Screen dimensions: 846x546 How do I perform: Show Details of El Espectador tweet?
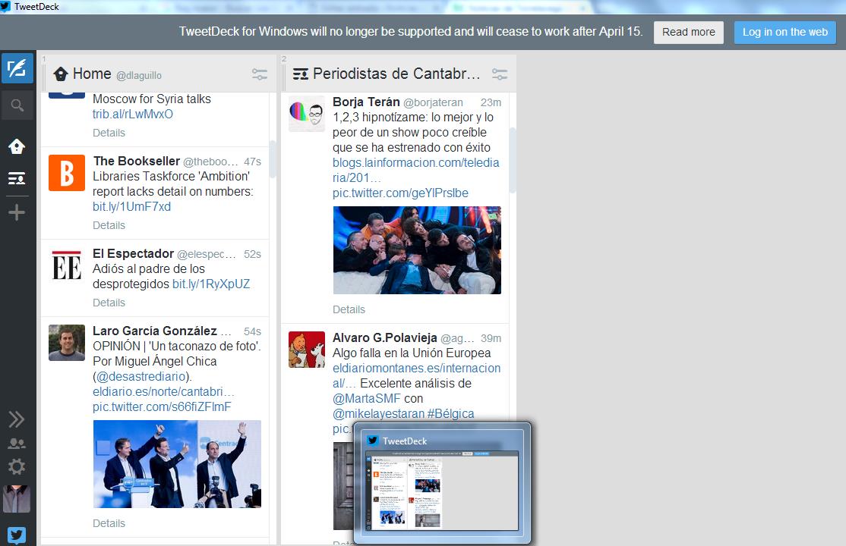click(x=109, y=303)
